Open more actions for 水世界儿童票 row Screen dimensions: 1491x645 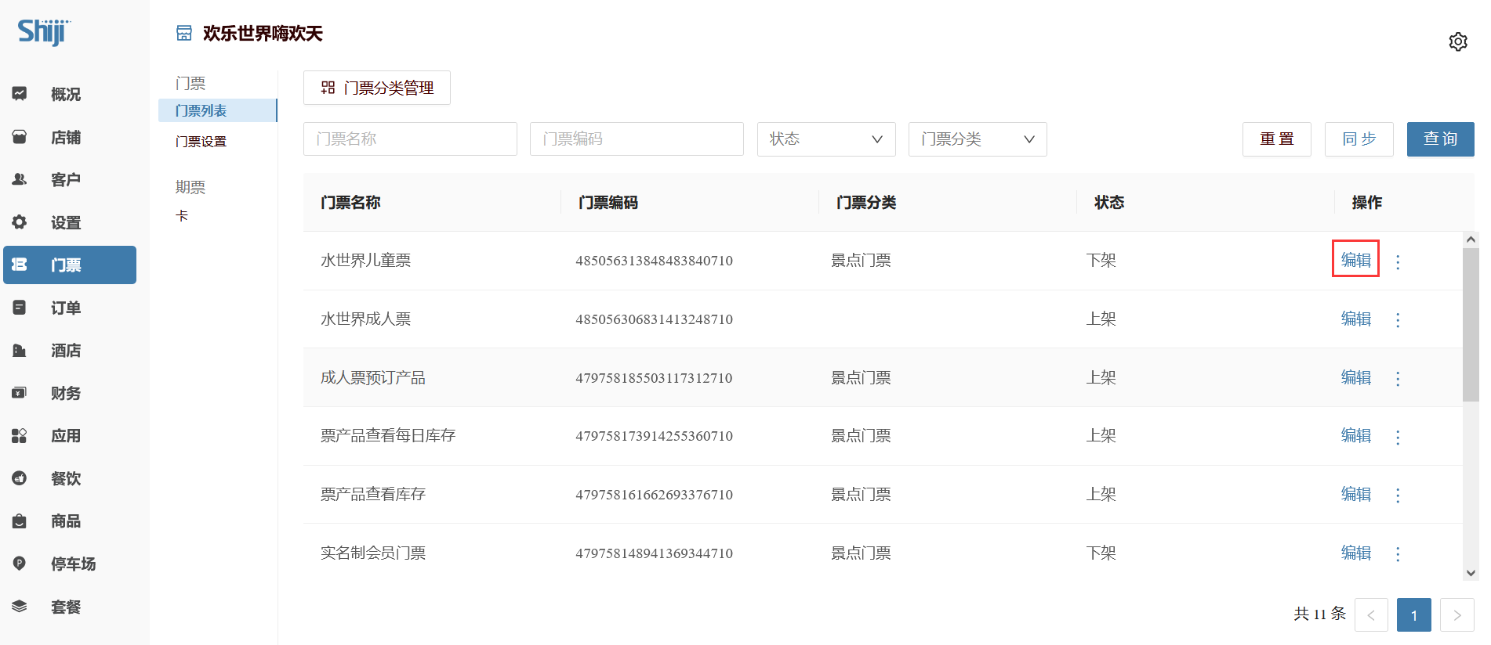click(x=1398, y=261)
